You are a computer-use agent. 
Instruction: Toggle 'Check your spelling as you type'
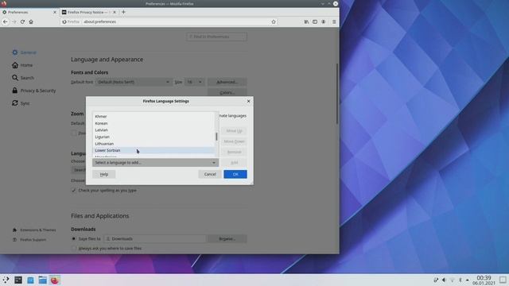pos(74,191)
